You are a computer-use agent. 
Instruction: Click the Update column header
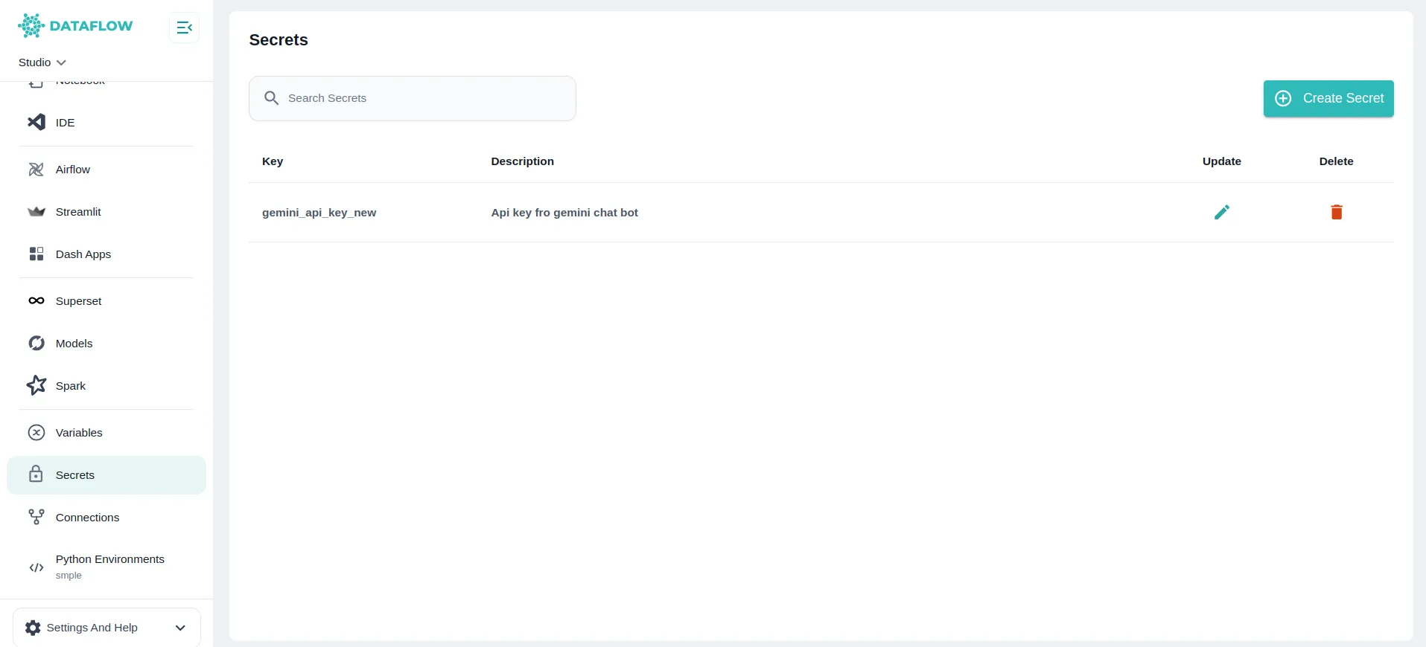pos(1221,161)
